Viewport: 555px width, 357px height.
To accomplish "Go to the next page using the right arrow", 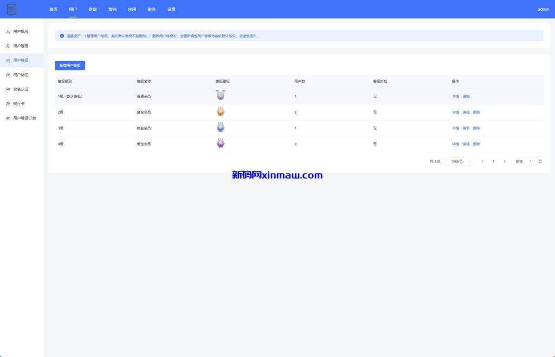I will [505, 161].
